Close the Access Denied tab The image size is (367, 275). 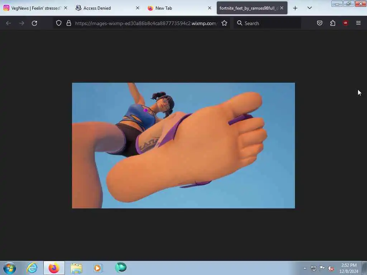pos(138,8)
